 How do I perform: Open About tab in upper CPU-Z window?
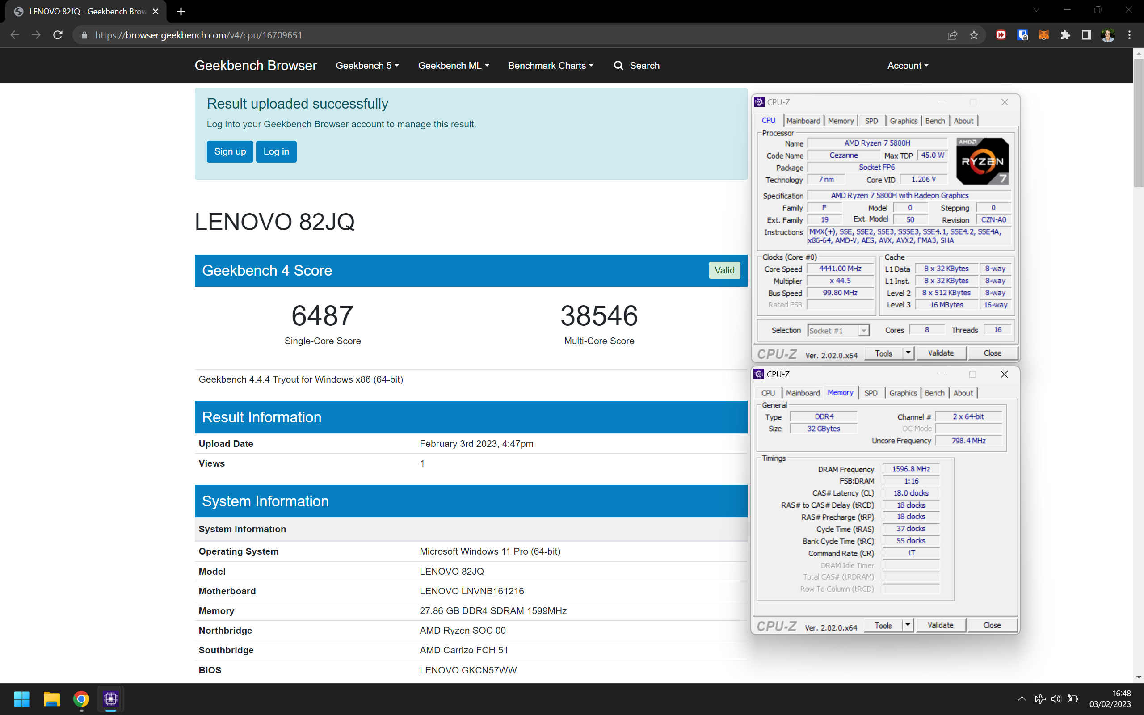pos(963,121)
